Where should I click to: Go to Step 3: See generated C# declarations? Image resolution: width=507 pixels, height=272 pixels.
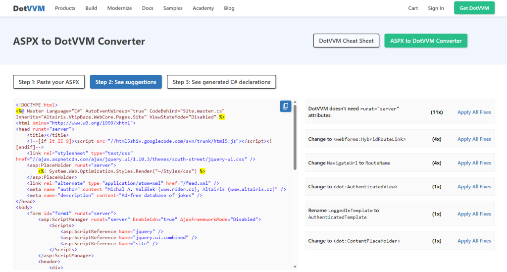coord(221,82)
